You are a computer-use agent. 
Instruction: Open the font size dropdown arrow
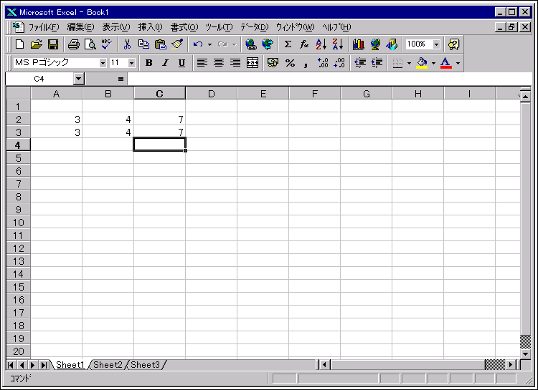131,63
